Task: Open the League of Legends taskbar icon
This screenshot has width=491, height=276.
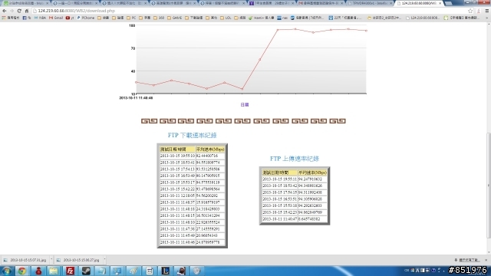Action: [x=166, y=271]
